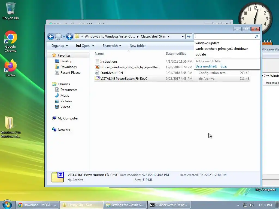279x209 pixels.
Task: Click the Forward navigation arrow button
Action: (x=58, y=37)
